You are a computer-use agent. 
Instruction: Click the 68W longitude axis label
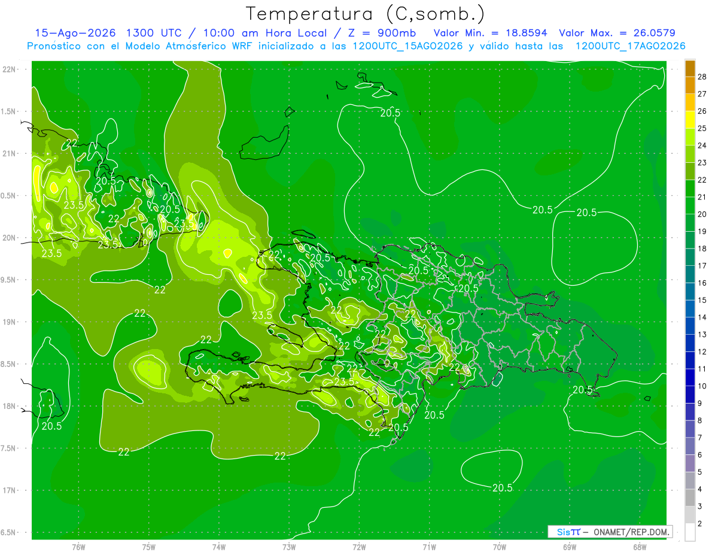click(640, 547)
